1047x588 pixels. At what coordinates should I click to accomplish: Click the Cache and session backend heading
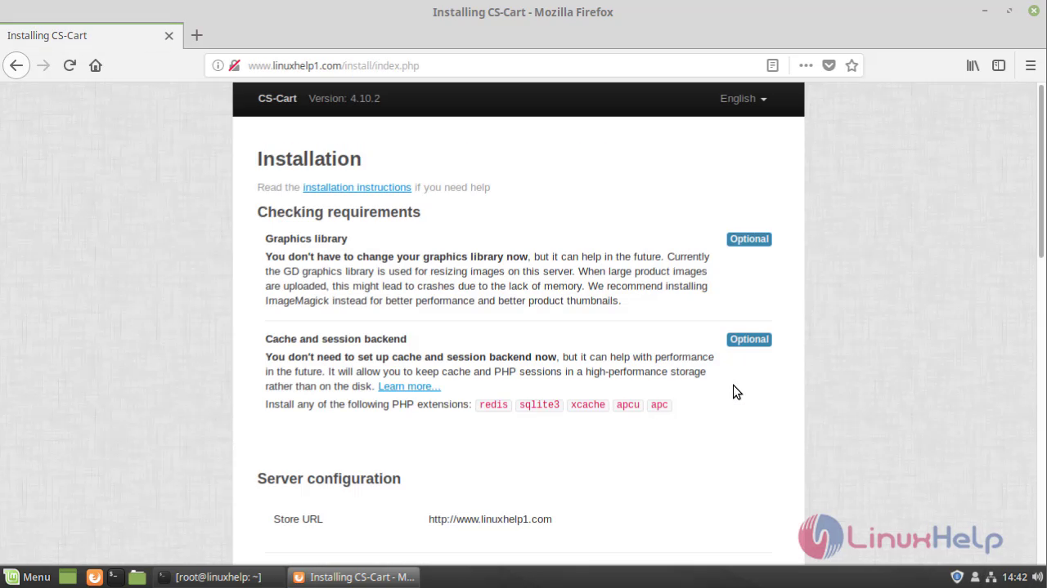coord(335,339)
